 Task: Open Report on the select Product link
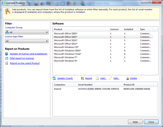coord(25,63)
